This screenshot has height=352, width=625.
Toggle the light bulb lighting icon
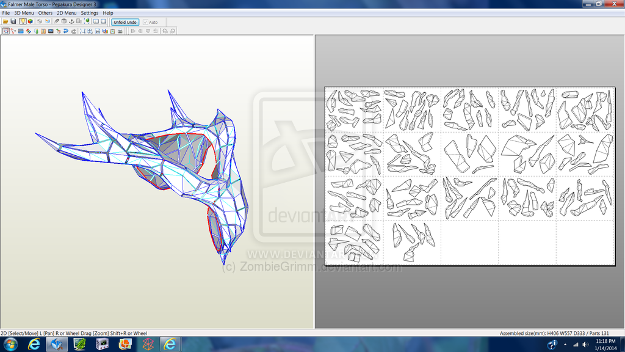[23, 21]
